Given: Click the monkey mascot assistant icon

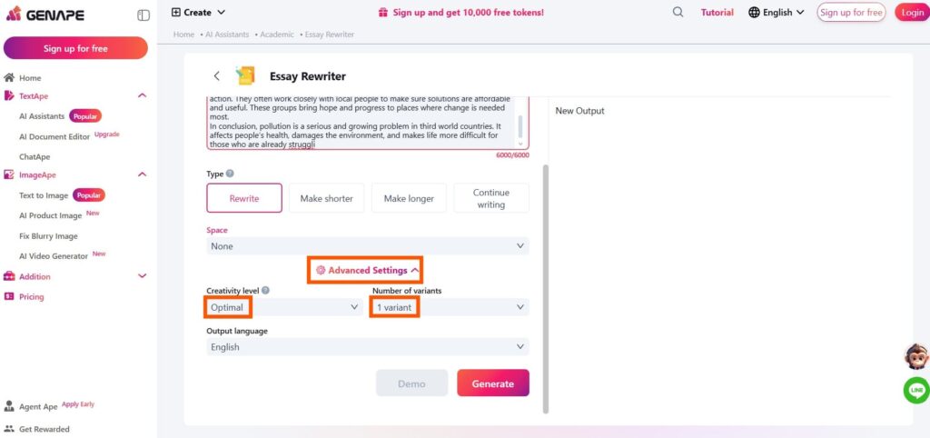Looking at the screenshot, I should (x=916, y=356).
